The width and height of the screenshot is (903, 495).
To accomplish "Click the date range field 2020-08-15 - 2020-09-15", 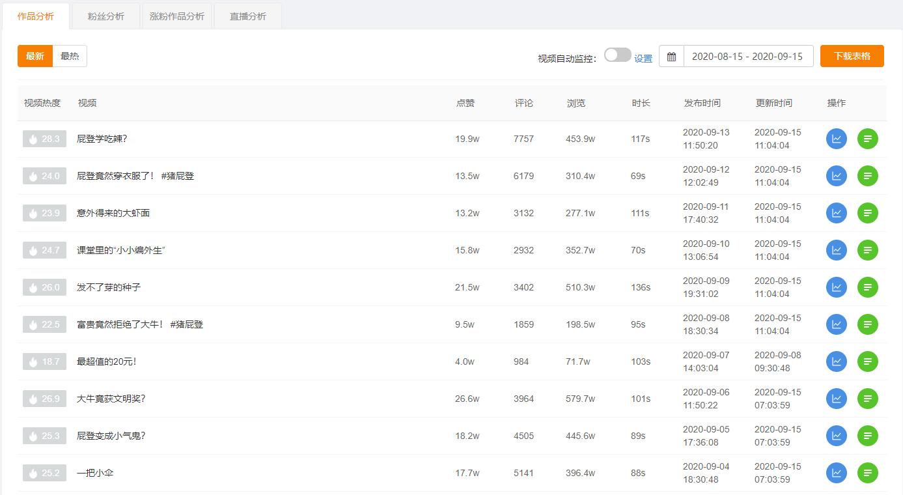I will (x=747, y=56).
